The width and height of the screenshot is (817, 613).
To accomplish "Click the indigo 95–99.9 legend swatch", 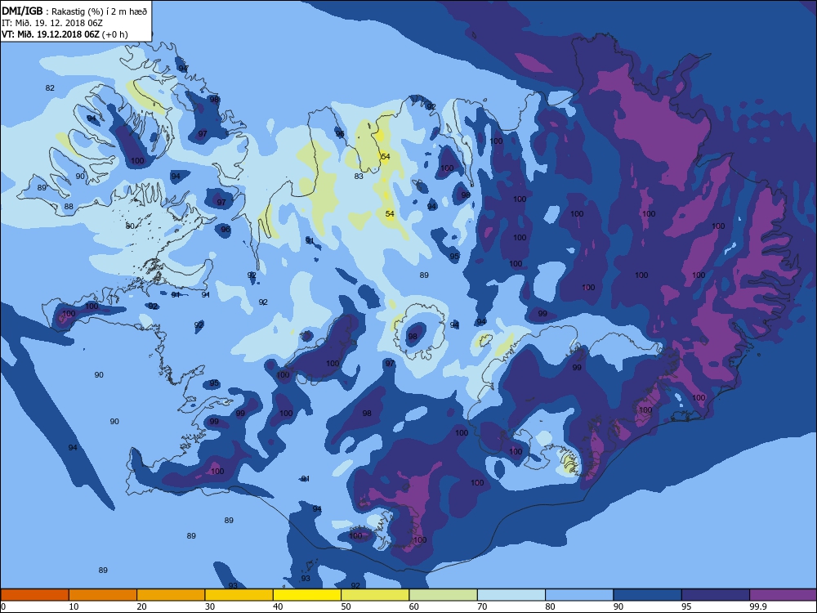I will coord(716,595).
